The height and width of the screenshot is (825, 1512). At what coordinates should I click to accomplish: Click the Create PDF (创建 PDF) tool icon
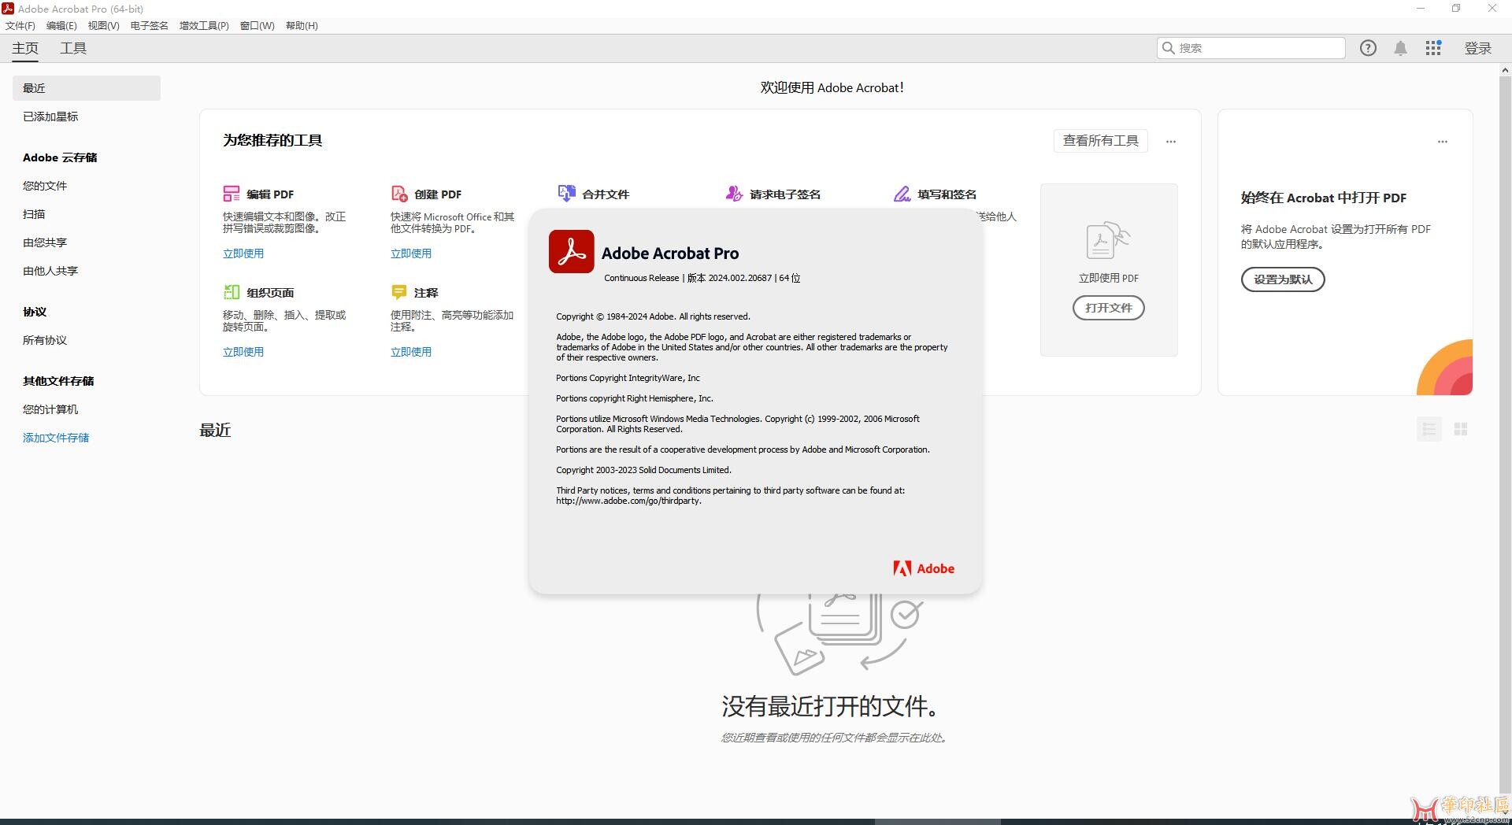pos(399,194)
